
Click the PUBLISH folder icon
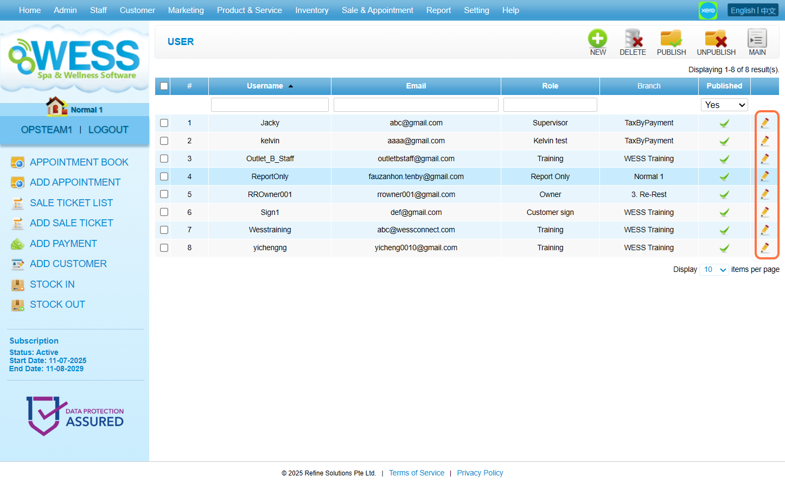click(x=671, y=39)
